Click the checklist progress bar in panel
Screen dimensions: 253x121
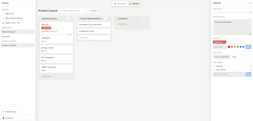[231, 12]
